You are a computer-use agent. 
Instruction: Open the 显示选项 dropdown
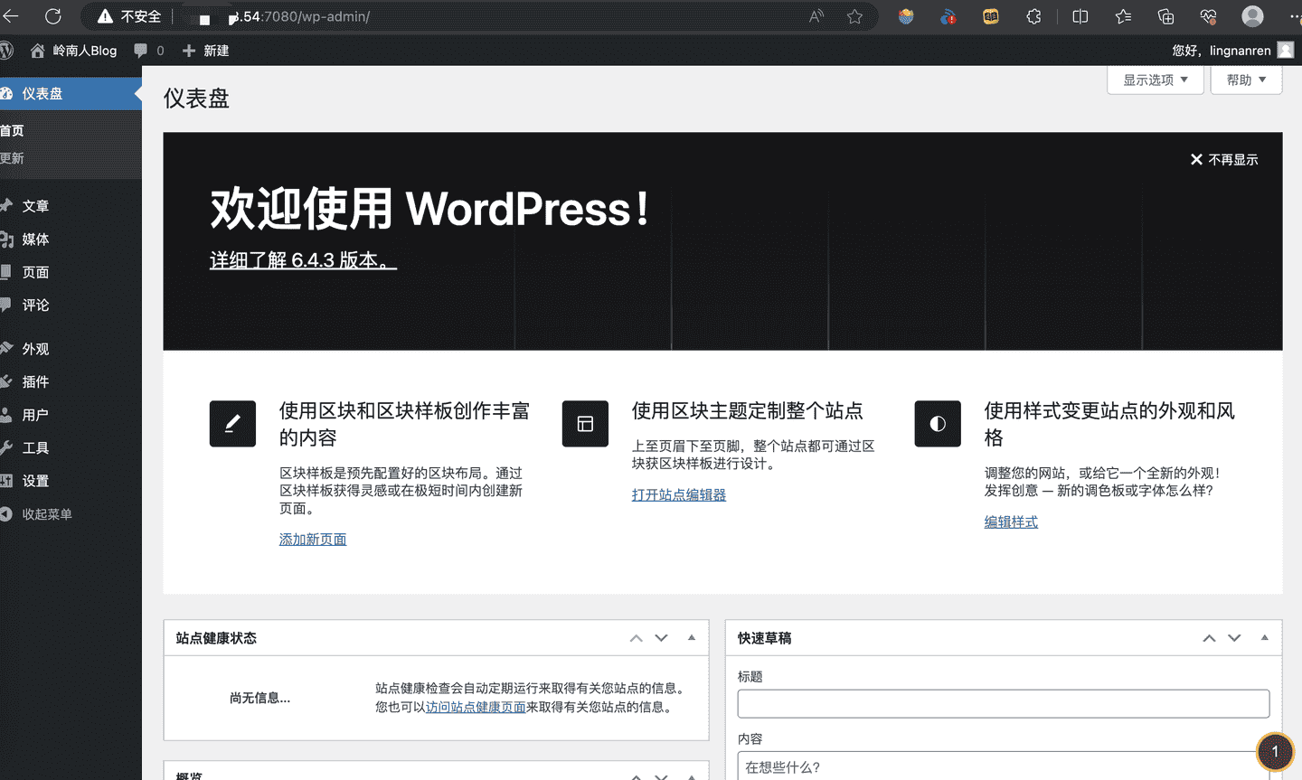(x=1155, y=80)
